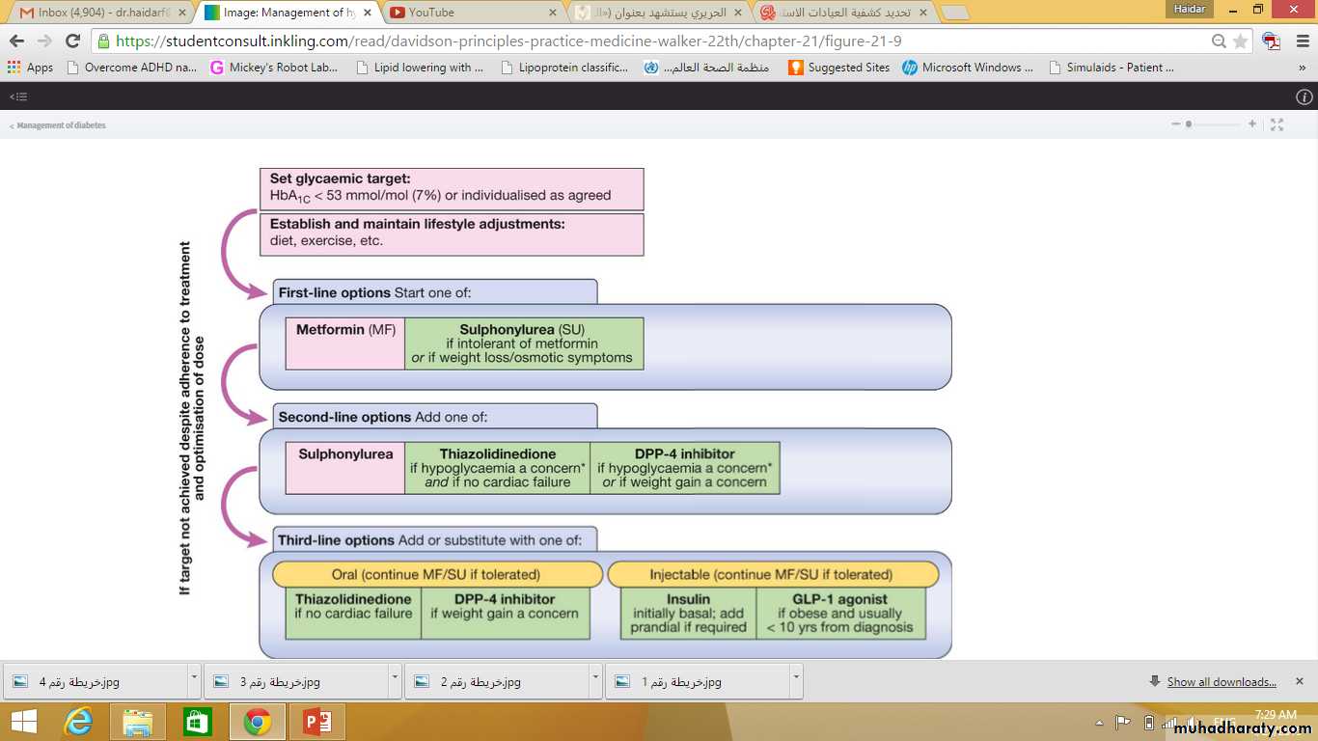Enter fullscreen with the expand icon
This screenshot has height=741, width=1318.
pyautogui.click(x=1277, y=124)
